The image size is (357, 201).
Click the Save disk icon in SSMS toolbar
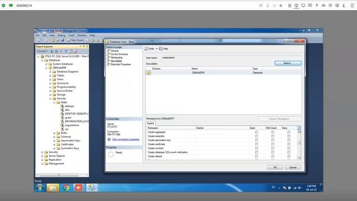(x=58, y=40)
